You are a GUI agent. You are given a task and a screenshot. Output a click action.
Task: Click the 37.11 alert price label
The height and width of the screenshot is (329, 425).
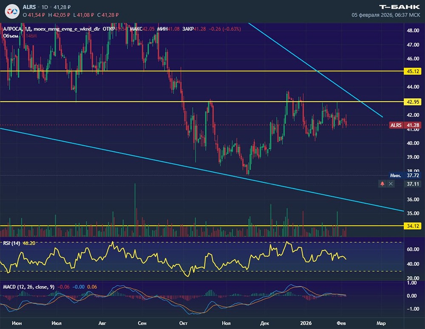click(x=413, y=184)
